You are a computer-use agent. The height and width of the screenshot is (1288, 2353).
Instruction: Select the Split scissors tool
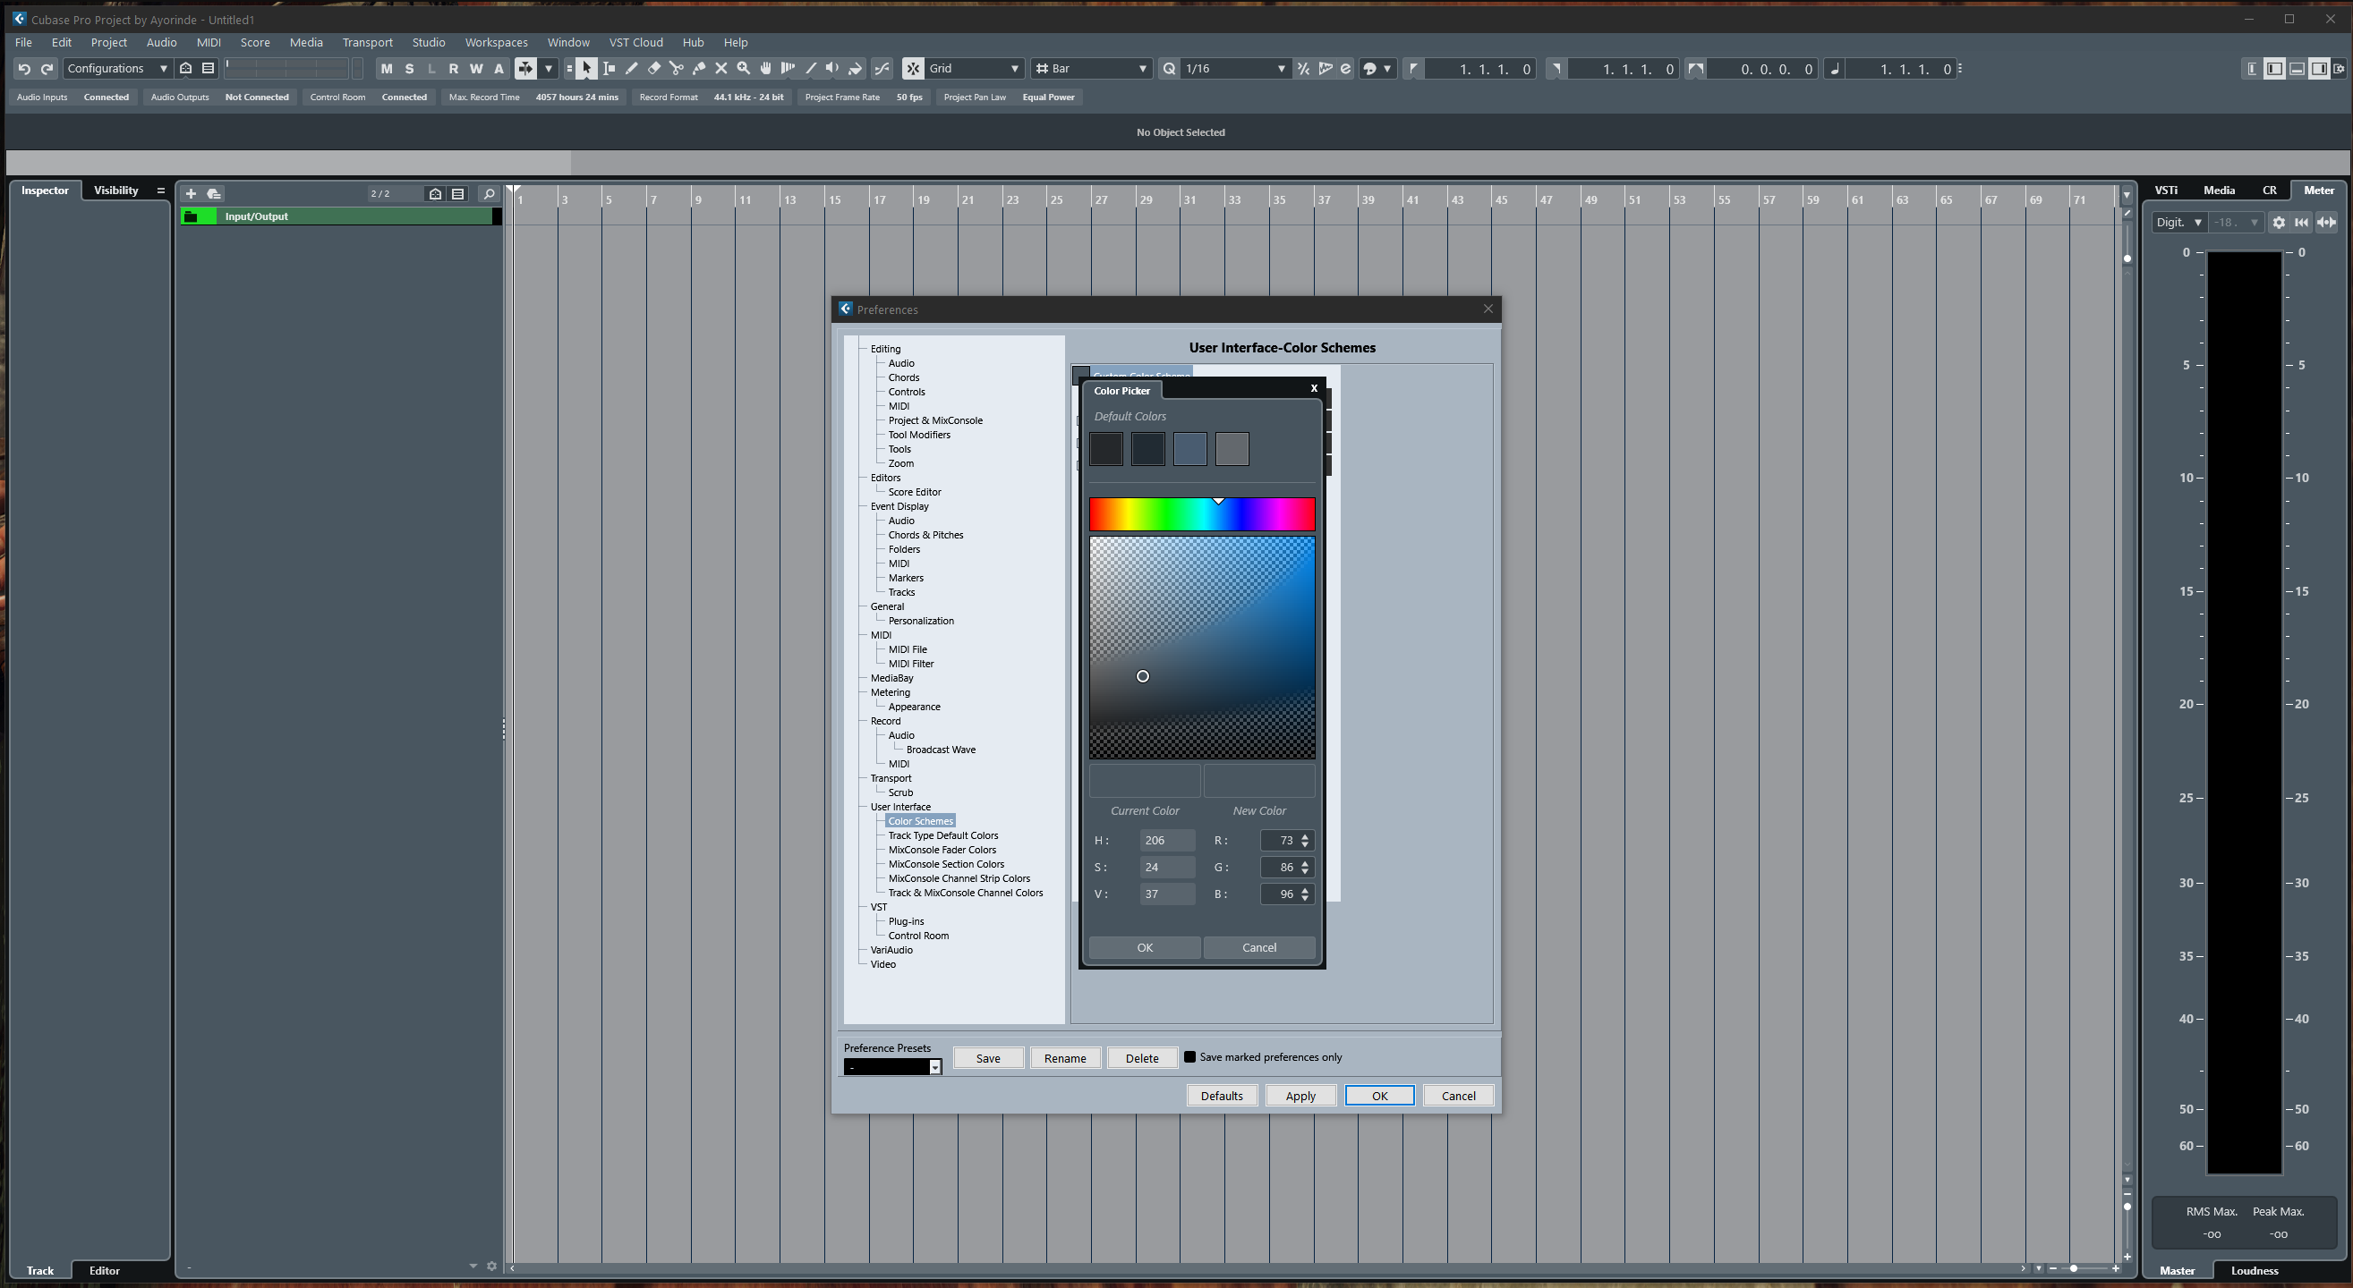click(x=677, y=69)
